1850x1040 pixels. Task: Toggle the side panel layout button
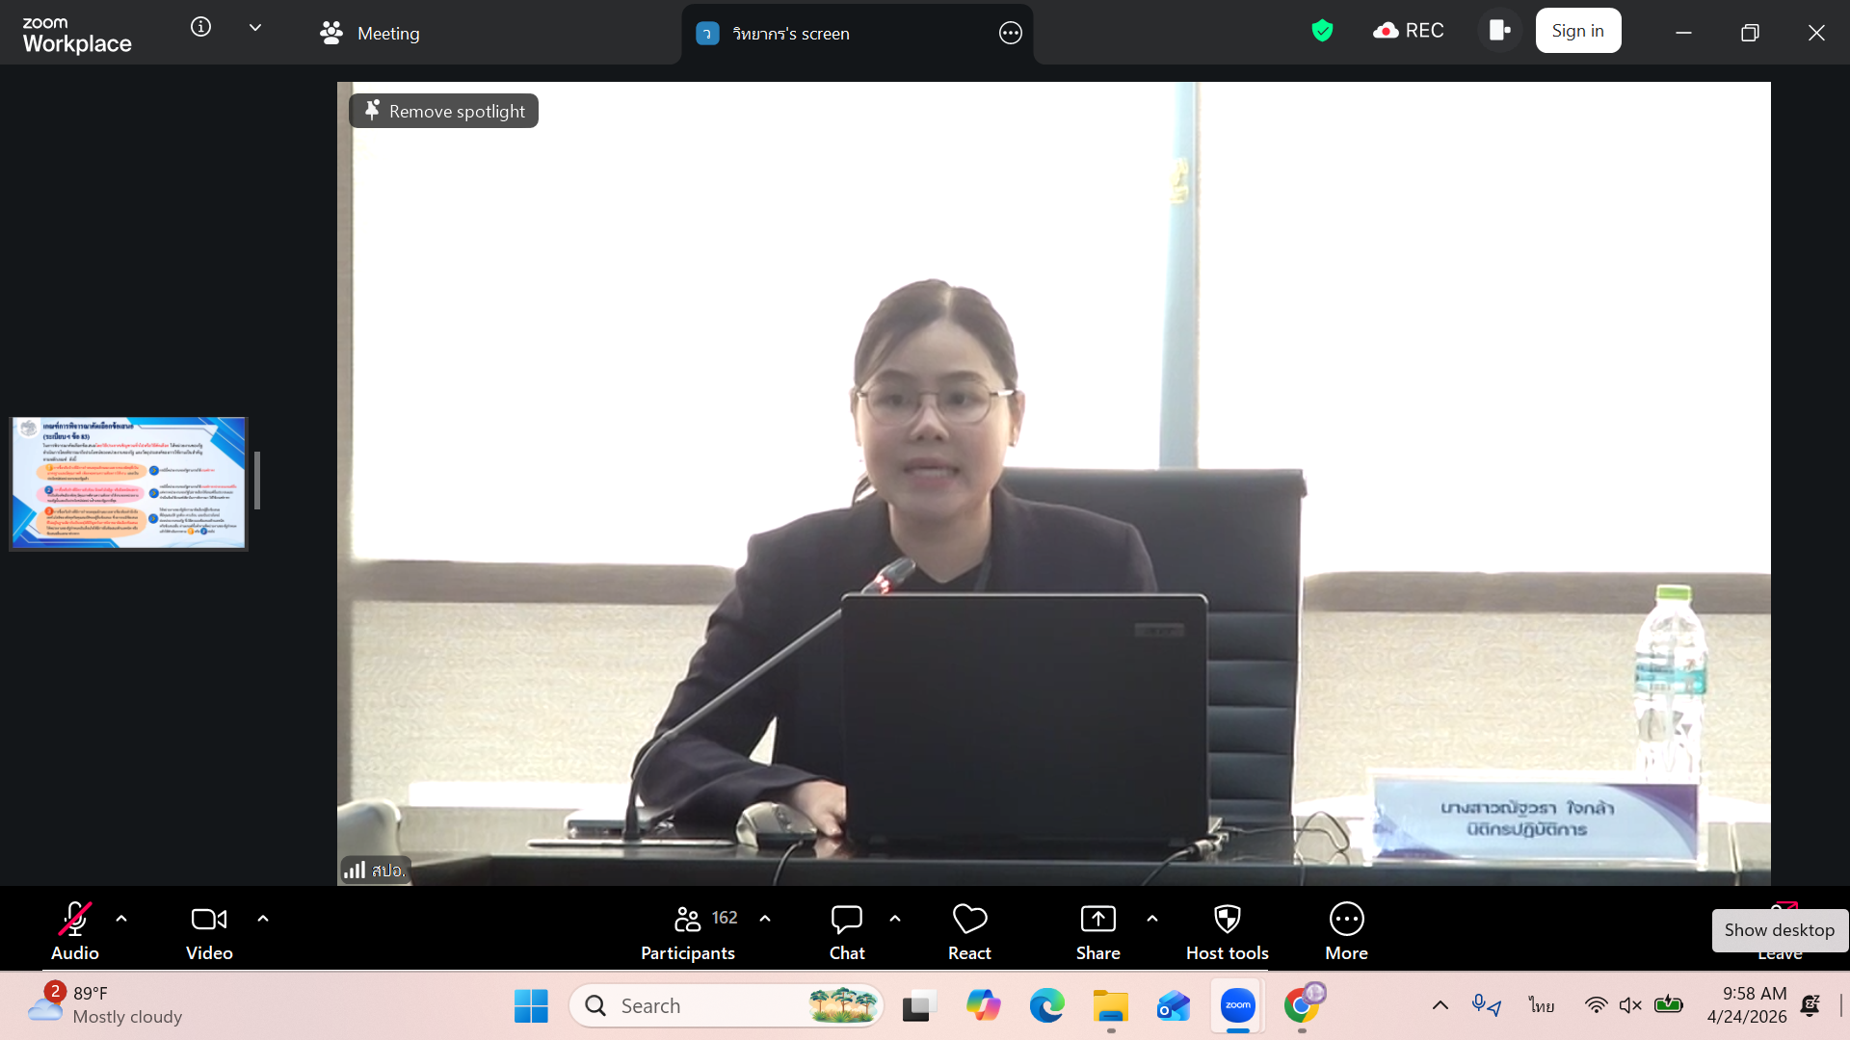pos(1499,31)
